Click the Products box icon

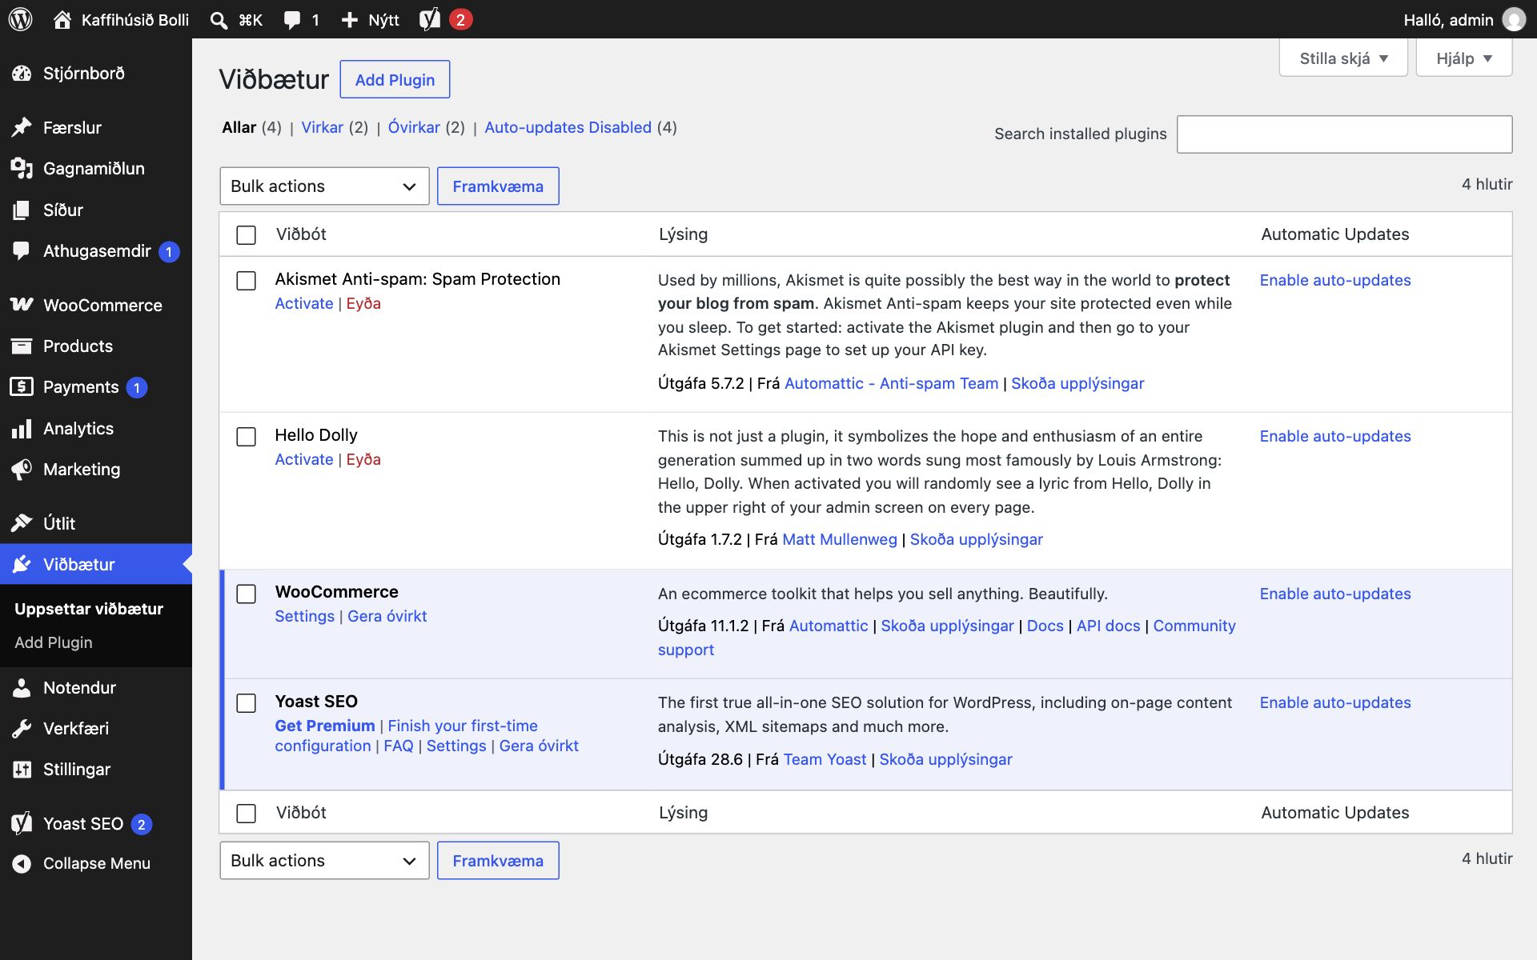pos(22,346)
